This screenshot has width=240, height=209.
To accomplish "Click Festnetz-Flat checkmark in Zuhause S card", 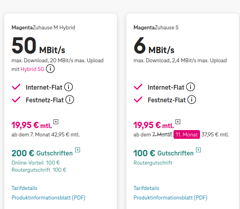I will point(138,100).
